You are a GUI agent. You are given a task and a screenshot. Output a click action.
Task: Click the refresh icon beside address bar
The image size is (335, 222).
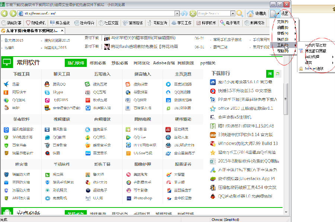pyautogui.click(x=184, y=13)
